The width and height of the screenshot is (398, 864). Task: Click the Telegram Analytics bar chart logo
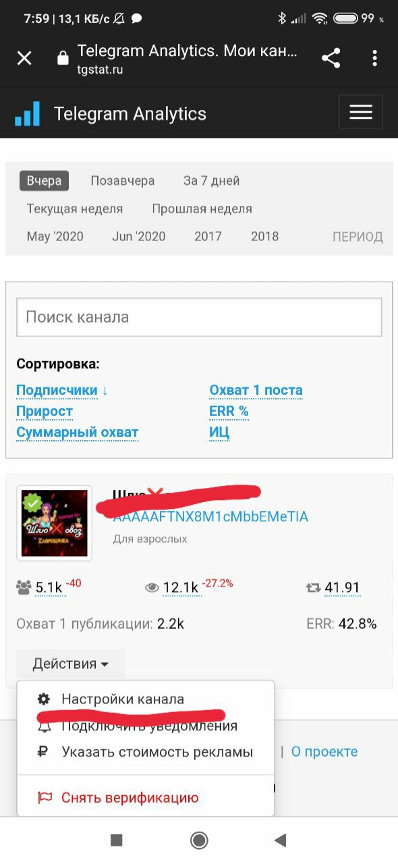(x=28, y=113)
